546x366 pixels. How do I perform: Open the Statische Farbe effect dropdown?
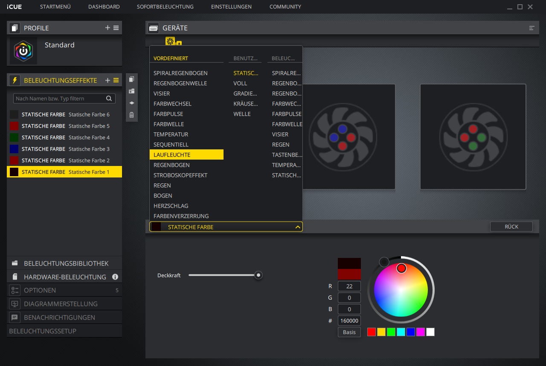pyautogui.click(x=226, y=227)
